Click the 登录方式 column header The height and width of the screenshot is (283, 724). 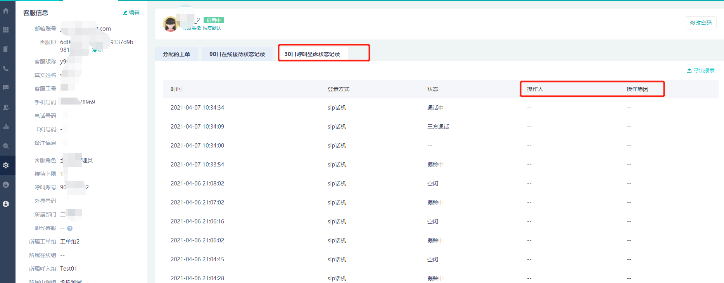[339, 89]
